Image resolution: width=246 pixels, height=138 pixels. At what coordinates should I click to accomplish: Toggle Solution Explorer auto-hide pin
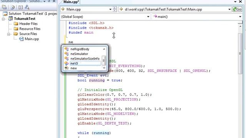click(x=49, y=1)
